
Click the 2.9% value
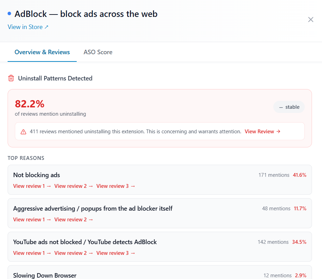click(x=301, y=275)
